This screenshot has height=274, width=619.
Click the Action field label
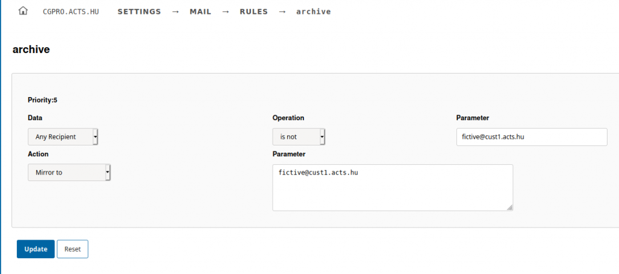pos(38,154)
